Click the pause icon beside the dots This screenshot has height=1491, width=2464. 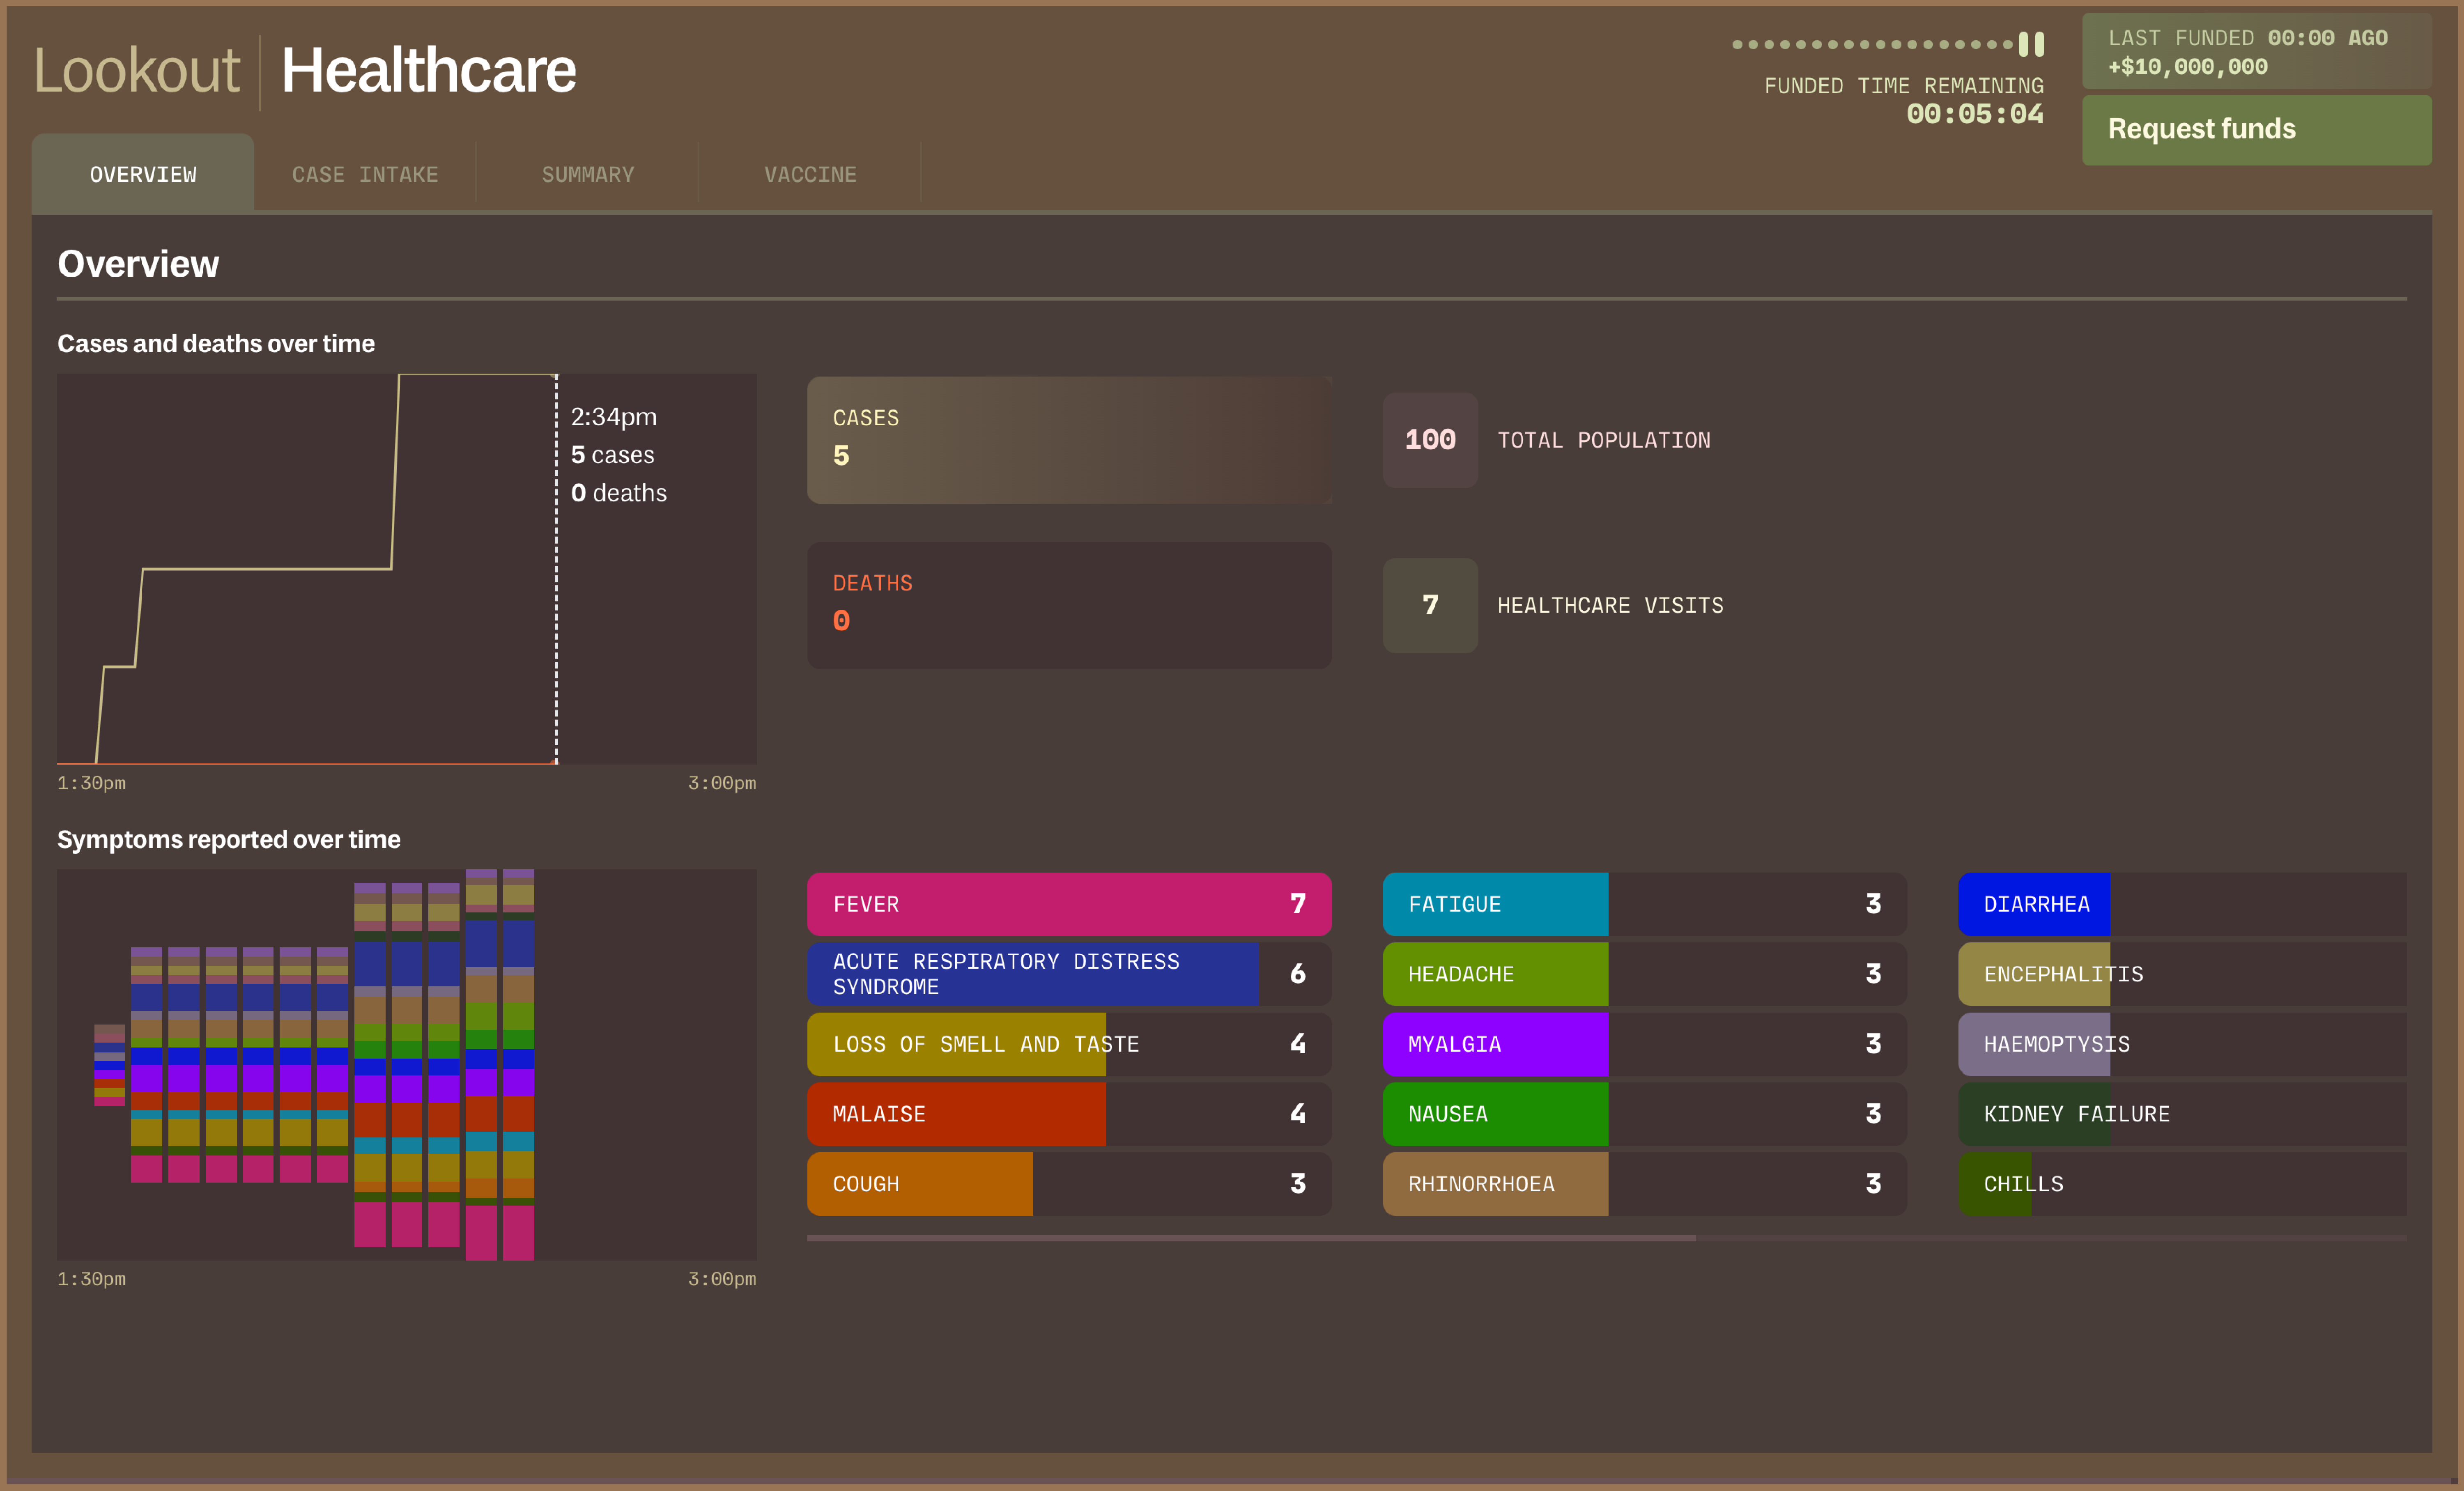click(2031, 44)
